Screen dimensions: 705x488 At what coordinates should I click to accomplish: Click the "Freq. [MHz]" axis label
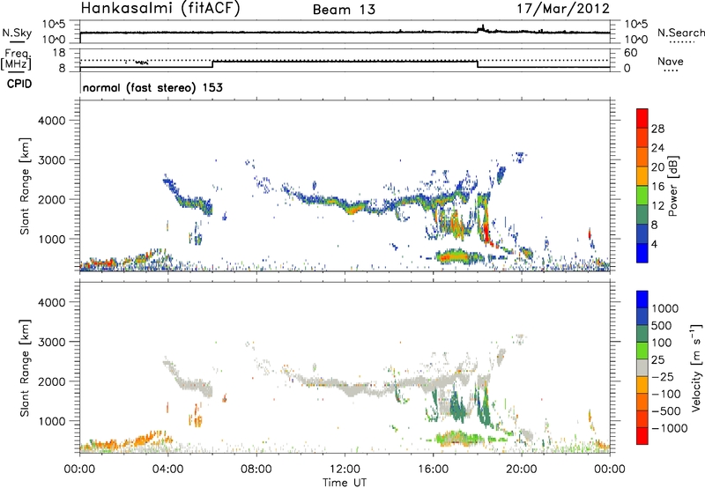(x=17, y=60)
